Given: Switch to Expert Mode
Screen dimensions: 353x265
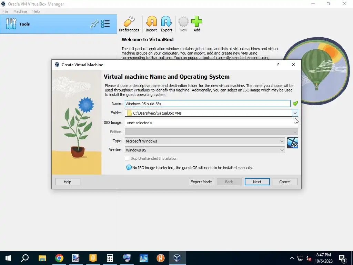Looking at the screenshot, I should [x=201, y=181].
